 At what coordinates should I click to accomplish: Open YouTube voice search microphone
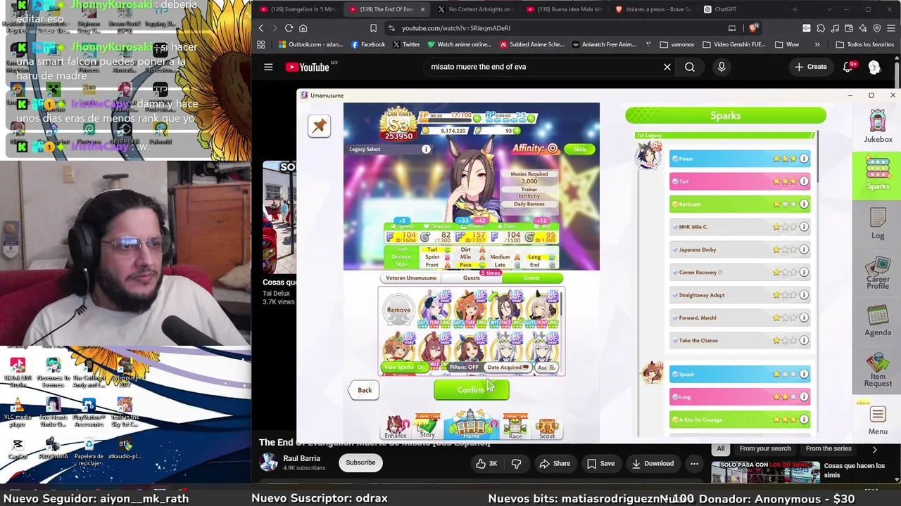pos(722,67)
